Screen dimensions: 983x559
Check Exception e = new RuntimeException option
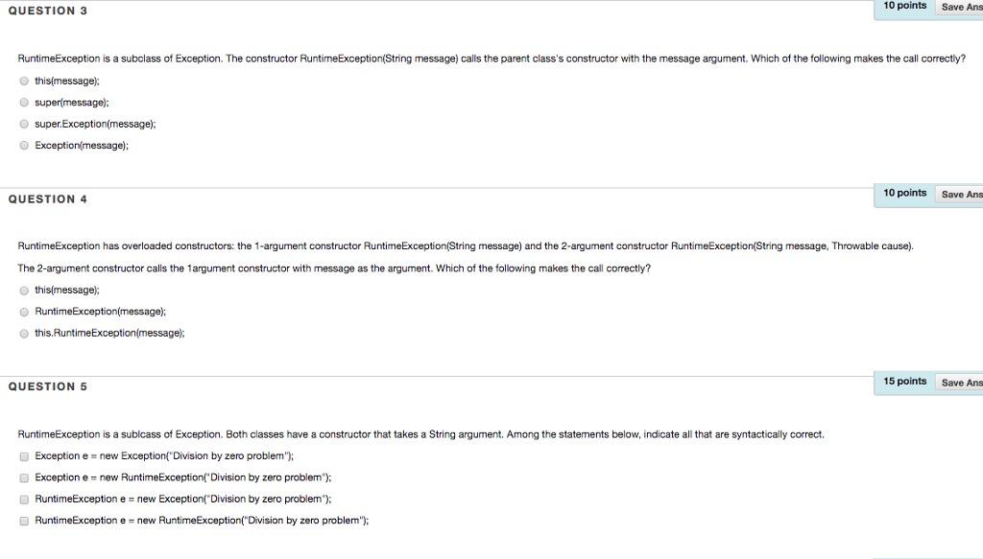point(24,477)
